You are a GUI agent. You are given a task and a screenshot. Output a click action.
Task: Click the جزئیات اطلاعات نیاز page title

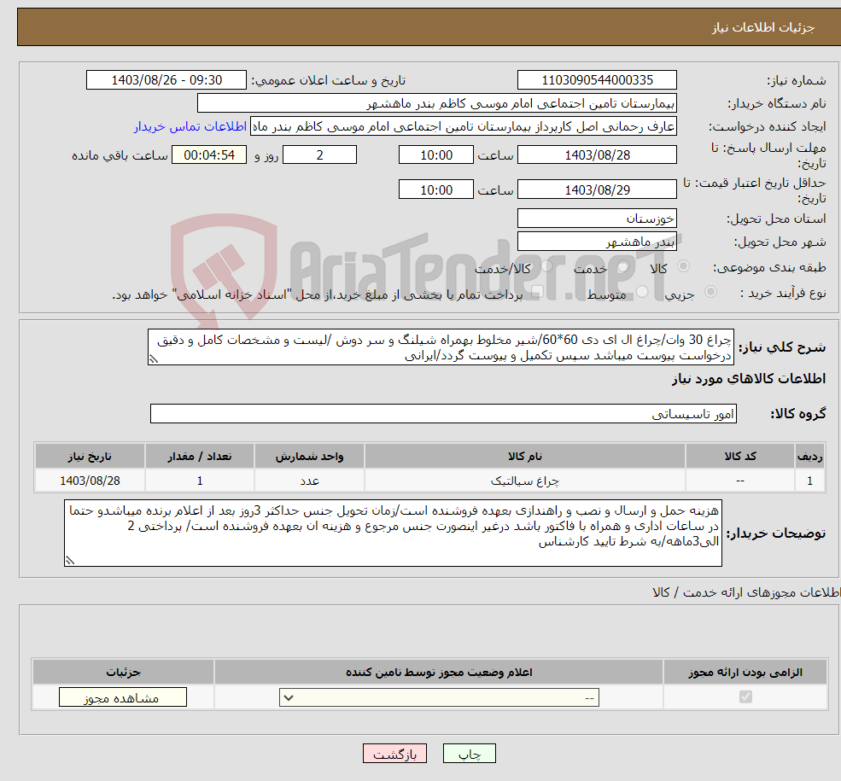click(763, 27)
